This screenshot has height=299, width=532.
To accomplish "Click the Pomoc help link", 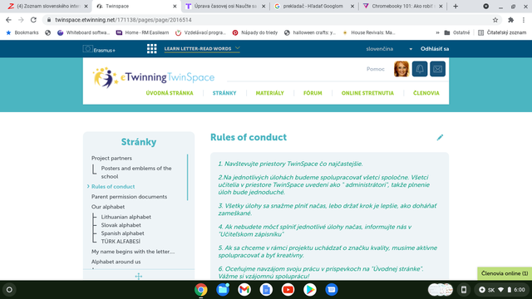I will pos(375,69).
